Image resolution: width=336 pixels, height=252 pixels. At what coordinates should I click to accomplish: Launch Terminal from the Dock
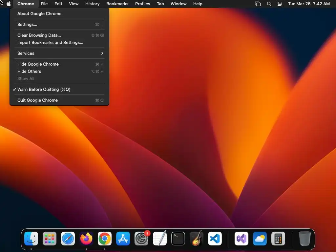(x=178, y=239)
